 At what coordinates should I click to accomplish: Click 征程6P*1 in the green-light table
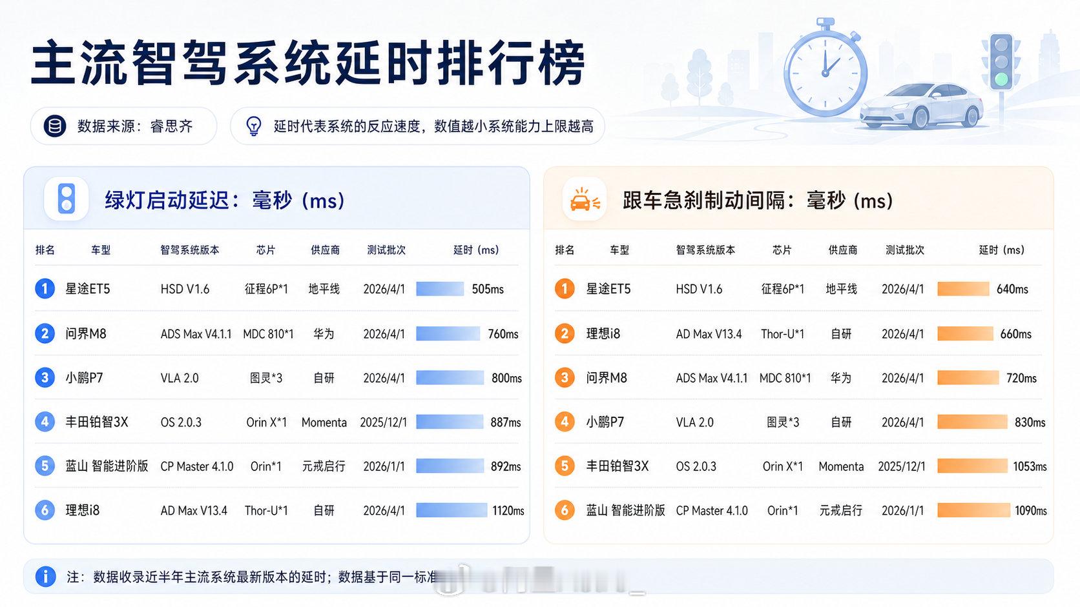click(266, 289)
